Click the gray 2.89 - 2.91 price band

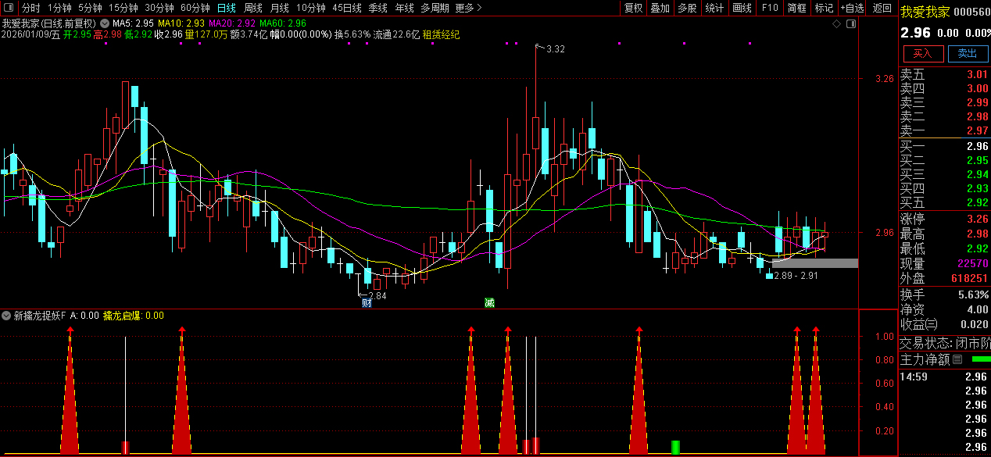click(x=814, y=263)
